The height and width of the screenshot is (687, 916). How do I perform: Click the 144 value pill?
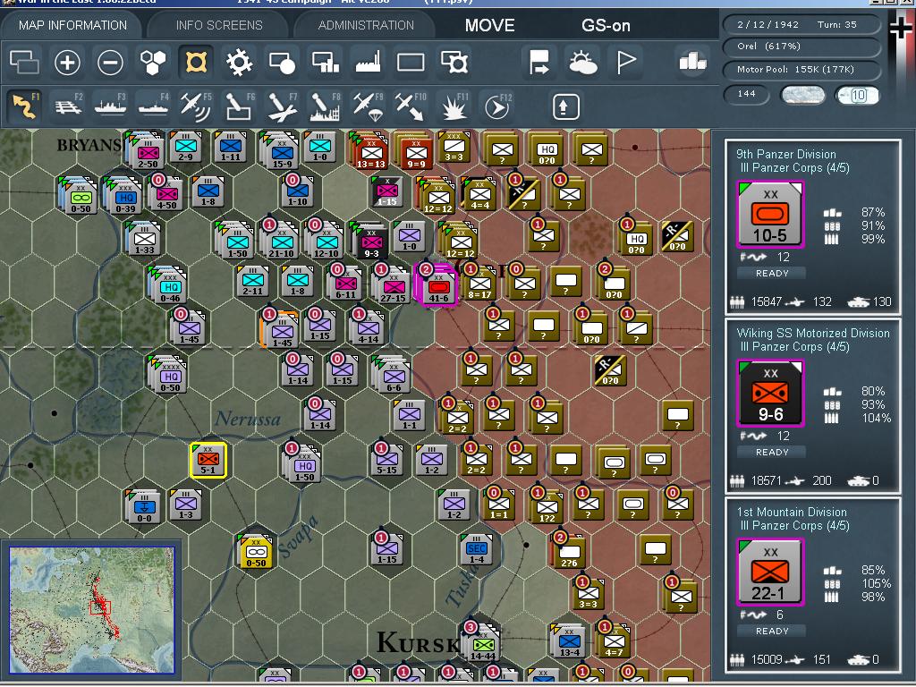point(747,94)
